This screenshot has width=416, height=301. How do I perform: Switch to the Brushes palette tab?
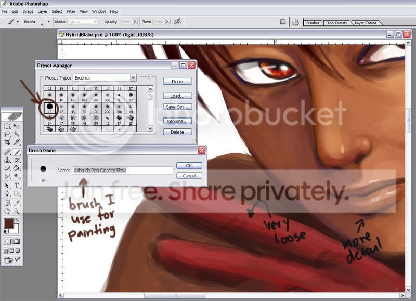pos(313,23)
